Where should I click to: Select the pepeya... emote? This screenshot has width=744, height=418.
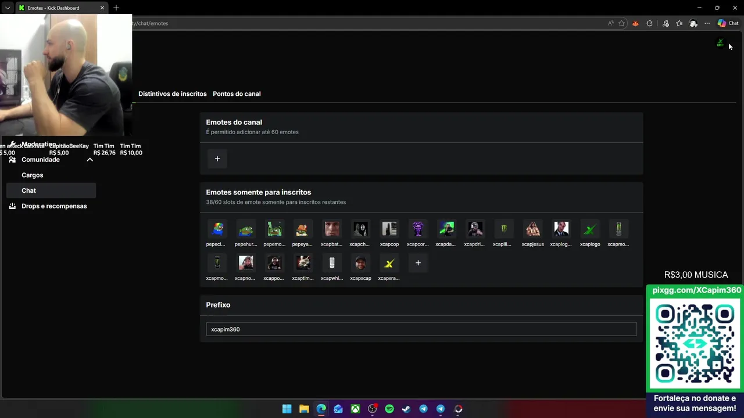pyautogui.click(x=303, y=229)
